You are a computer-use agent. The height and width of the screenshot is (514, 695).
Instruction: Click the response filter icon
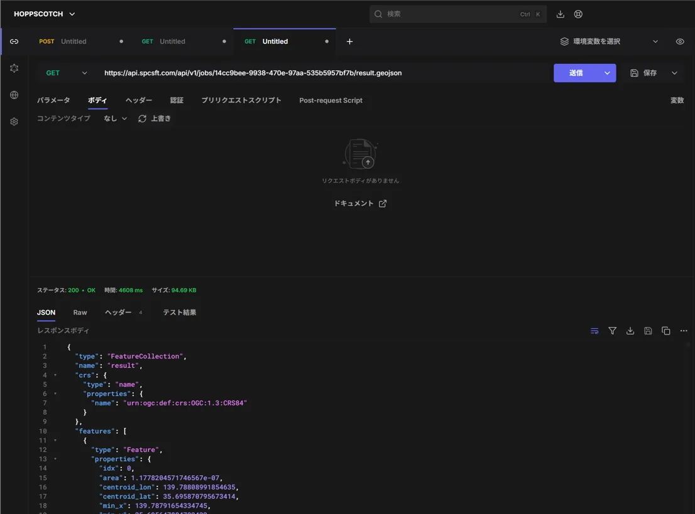point(612,331)
